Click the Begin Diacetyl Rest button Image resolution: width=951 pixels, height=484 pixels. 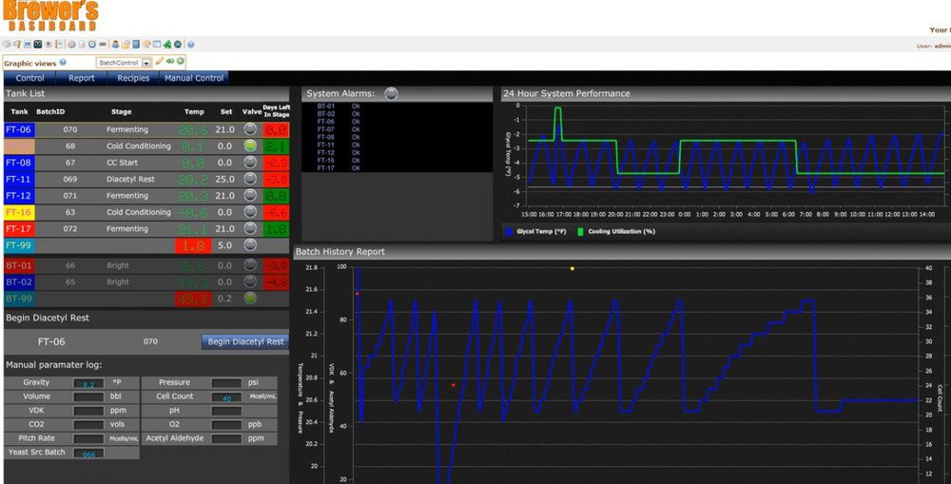(x=245, y=341)
